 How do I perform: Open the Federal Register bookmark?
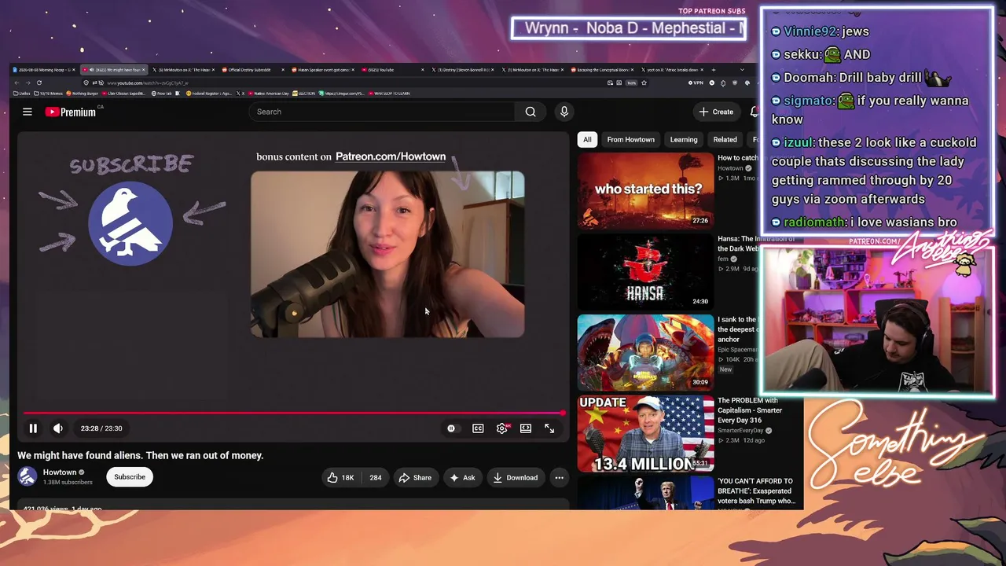(x=208, y=94)
